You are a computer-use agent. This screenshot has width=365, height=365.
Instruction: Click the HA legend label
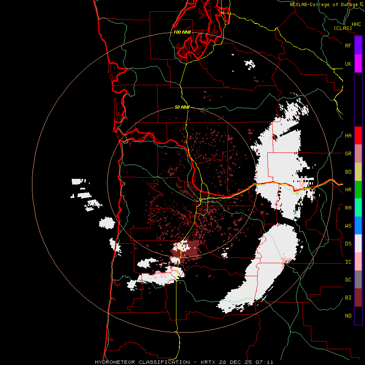348,136
